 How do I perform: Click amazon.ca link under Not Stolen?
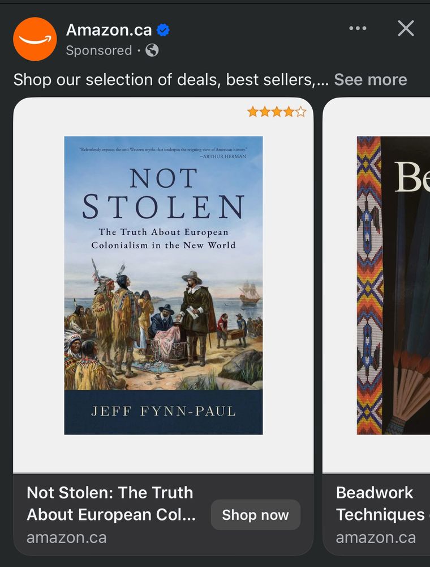[x=67, y=538]
